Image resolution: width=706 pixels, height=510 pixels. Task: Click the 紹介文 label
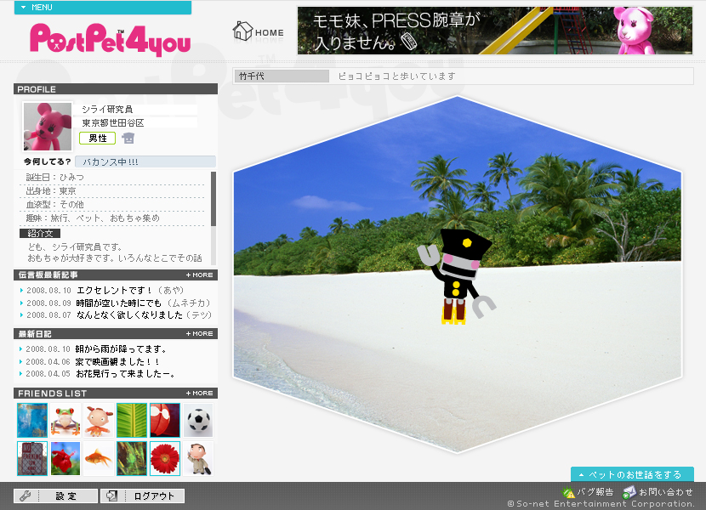pyautogui.click(x=40, y=233)
